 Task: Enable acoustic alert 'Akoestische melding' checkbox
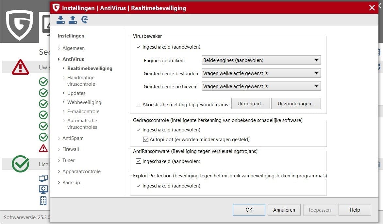(x=139, y=104)
